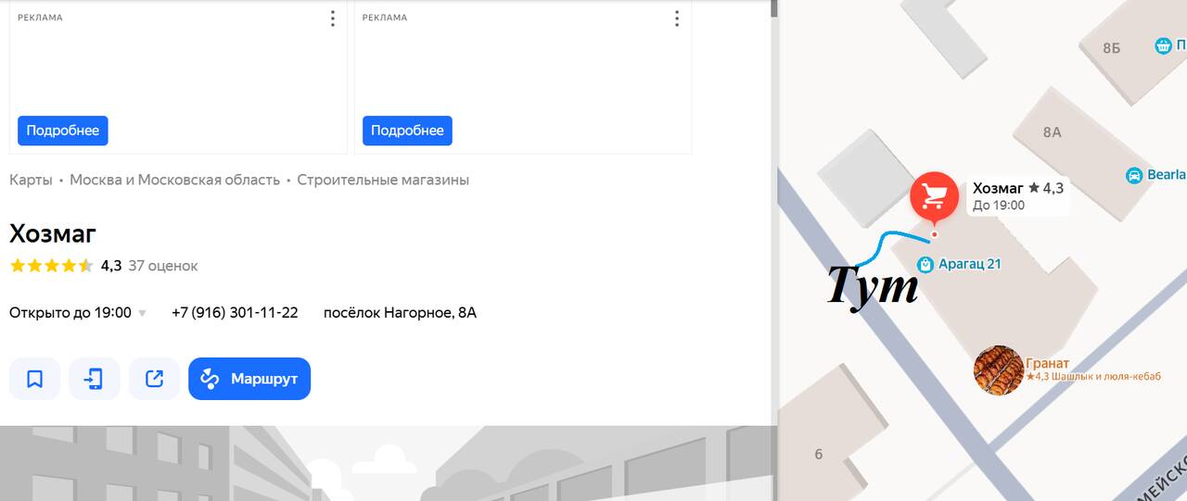Screen dimensions: 1187x501
Task: Open Строительные магазины breadcrumb link
Action: (383, 180)
